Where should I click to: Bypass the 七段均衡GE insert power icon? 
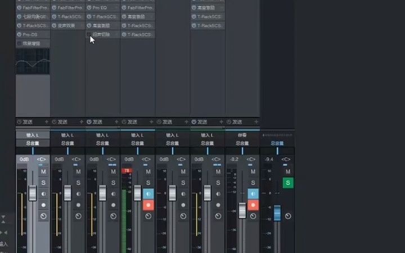(x=19, y=16)
